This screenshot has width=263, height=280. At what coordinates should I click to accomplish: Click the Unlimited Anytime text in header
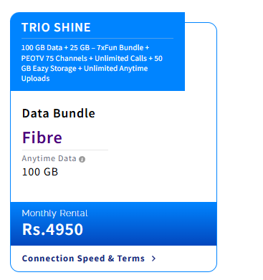[x=116, y=69]
